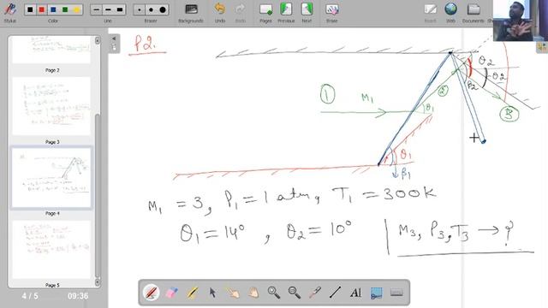This screenshot has height=308, width=548.
Task: Select the pink Eraser tool
Action: pyautogui.click(x=171, y=293)
